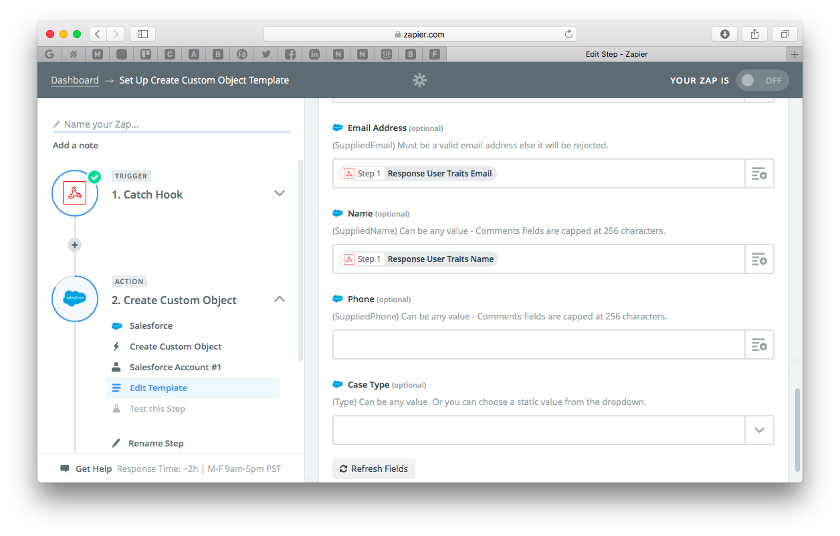Click the Case Type input field
Screen dimensions: 840x536
[x=539, y=430]
